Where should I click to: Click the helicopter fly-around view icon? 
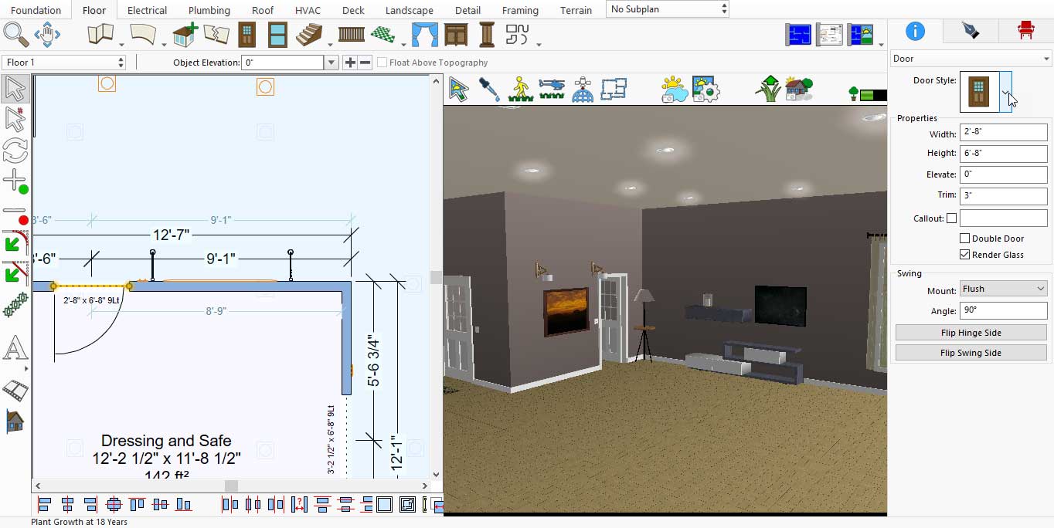point(552,89)
